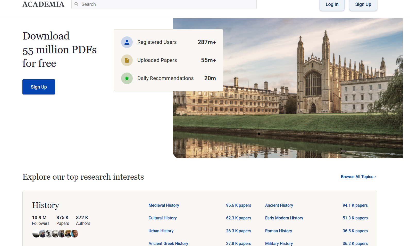Click the Daily Recommendations star icon
Screen dimensions: 410x246
click(127, 78)
